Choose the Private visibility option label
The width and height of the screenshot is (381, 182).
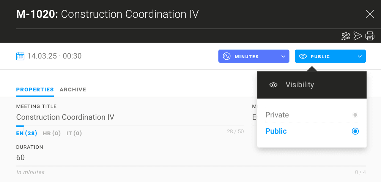(277, 115)
